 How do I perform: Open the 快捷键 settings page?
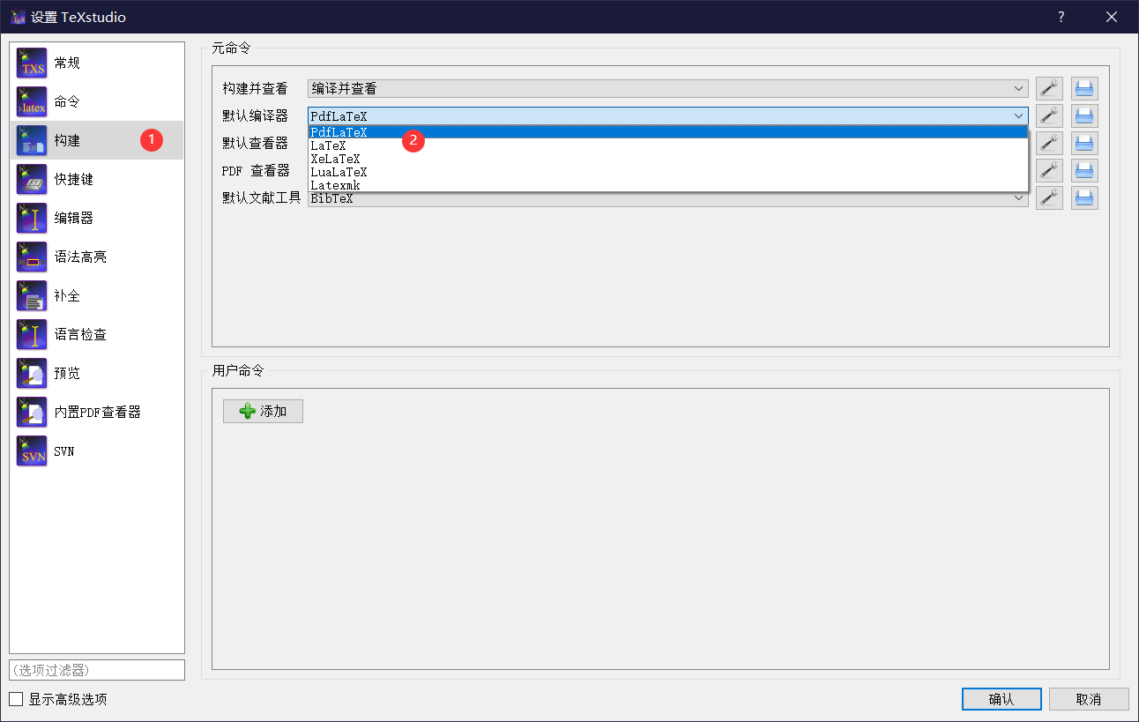(97, 179)
